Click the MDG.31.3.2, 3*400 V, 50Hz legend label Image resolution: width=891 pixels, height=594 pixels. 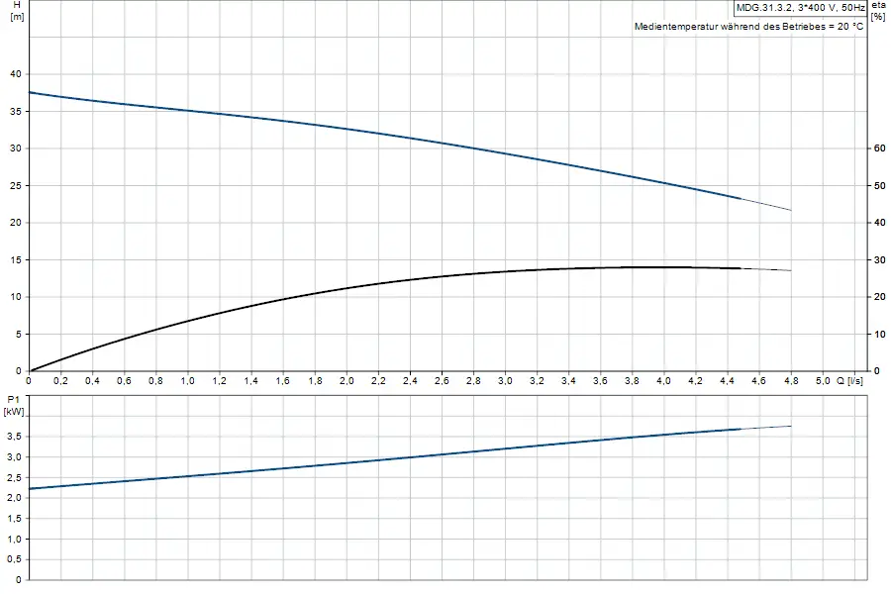click(x=800, y=7)
